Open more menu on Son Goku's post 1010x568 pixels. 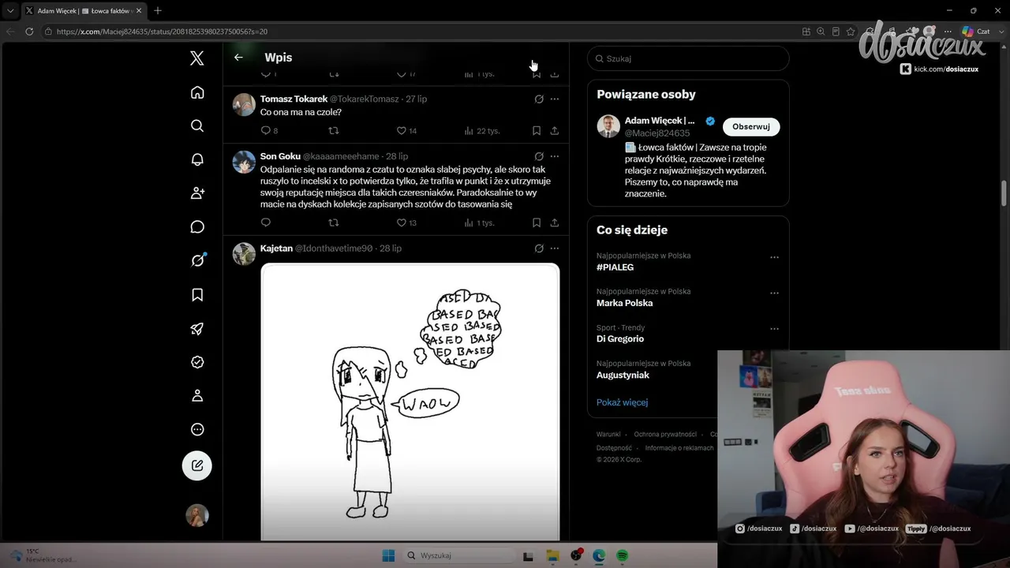pyautogui.click(x=555, y=156)
